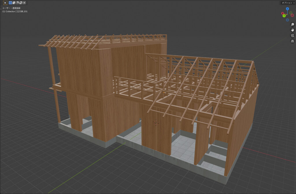This screenshot has height=194, width=296.
Task: Click the blue Z axis on the gizmo
Action: coord(288,9)
